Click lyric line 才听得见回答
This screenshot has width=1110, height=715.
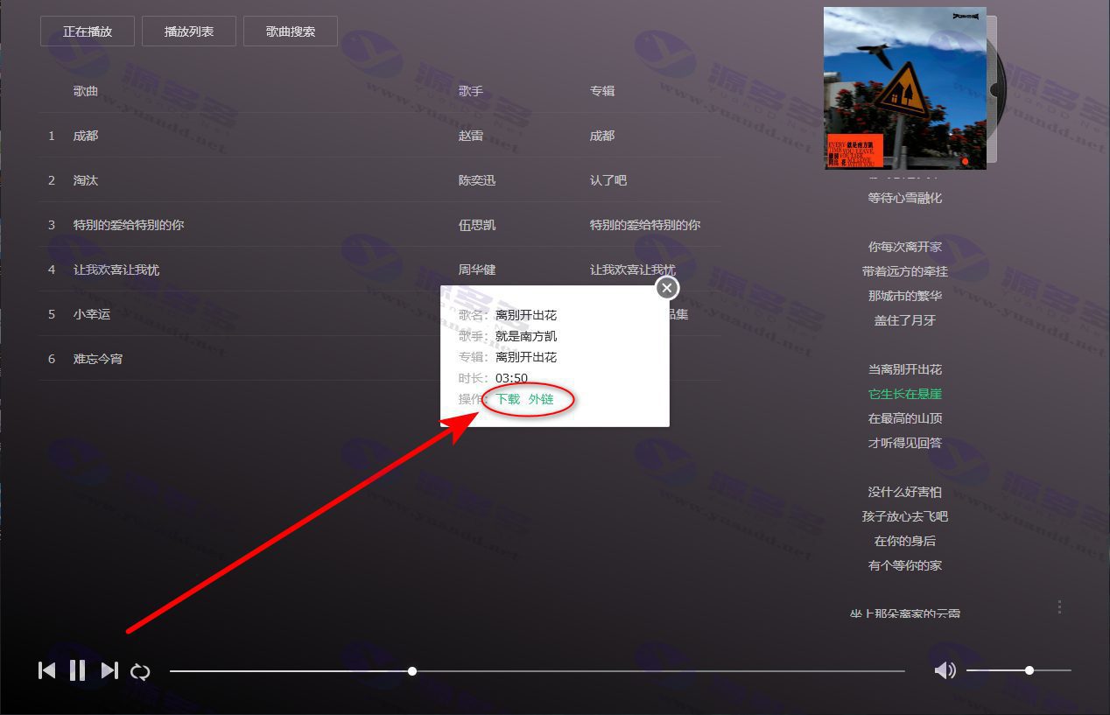pyautogui.click(x=905, y=443)
